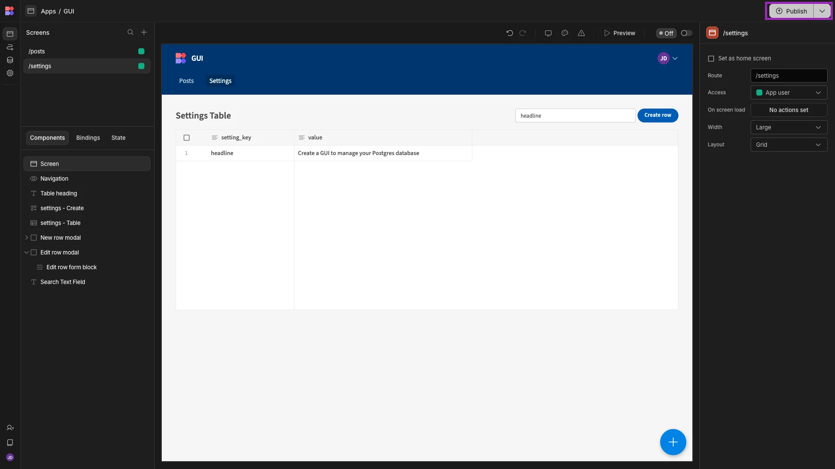Image resolution: width=835 pixels, height=469 pixels.
Task: Click the Edit row form block icon
Action: click(40, 267)
